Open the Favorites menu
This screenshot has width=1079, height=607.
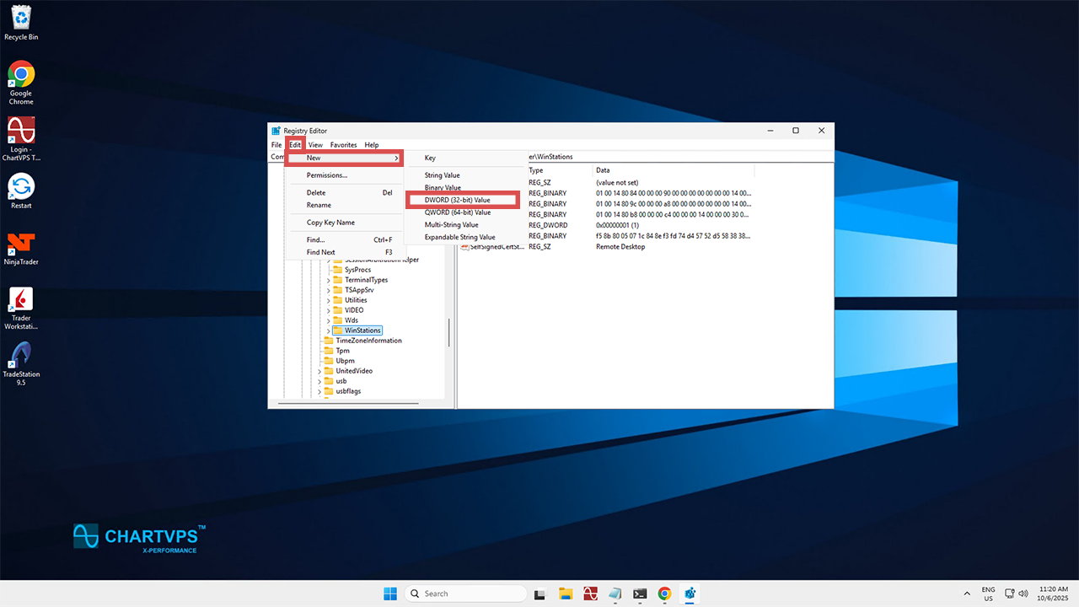point(343,145)
